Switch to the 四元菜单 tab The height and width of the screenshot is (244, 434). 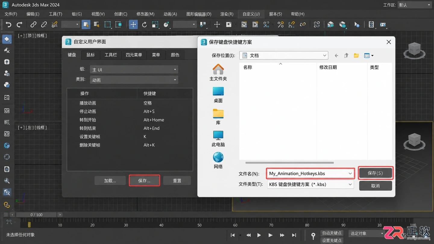[x=134, y=55]
